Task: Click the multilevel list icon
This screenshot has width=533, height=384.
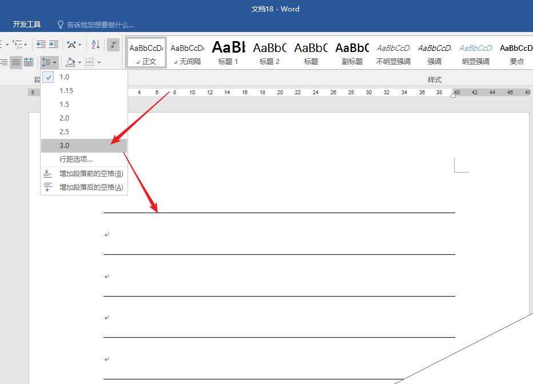Action: tap(17, 45)
